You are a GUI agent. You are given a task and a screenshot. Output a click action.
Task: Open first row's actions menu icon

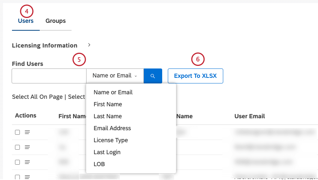[x=27, y=132]
